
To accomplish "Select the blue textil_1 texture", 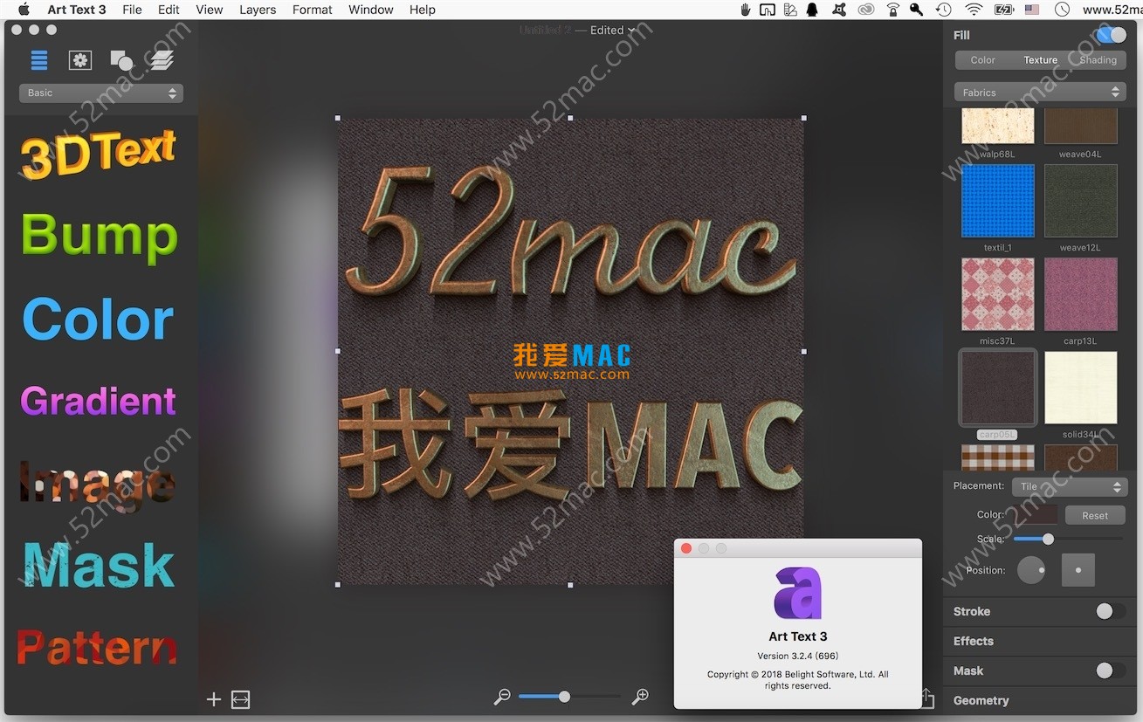I will (x=998, y=201).
